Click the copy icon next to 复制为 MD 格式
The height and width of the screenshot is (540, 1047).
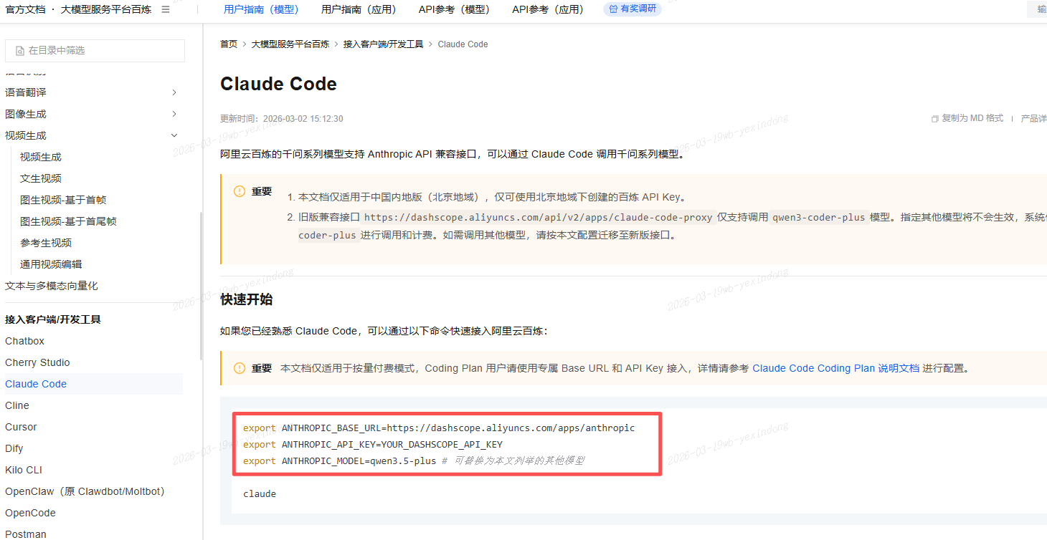click(934, 119)
